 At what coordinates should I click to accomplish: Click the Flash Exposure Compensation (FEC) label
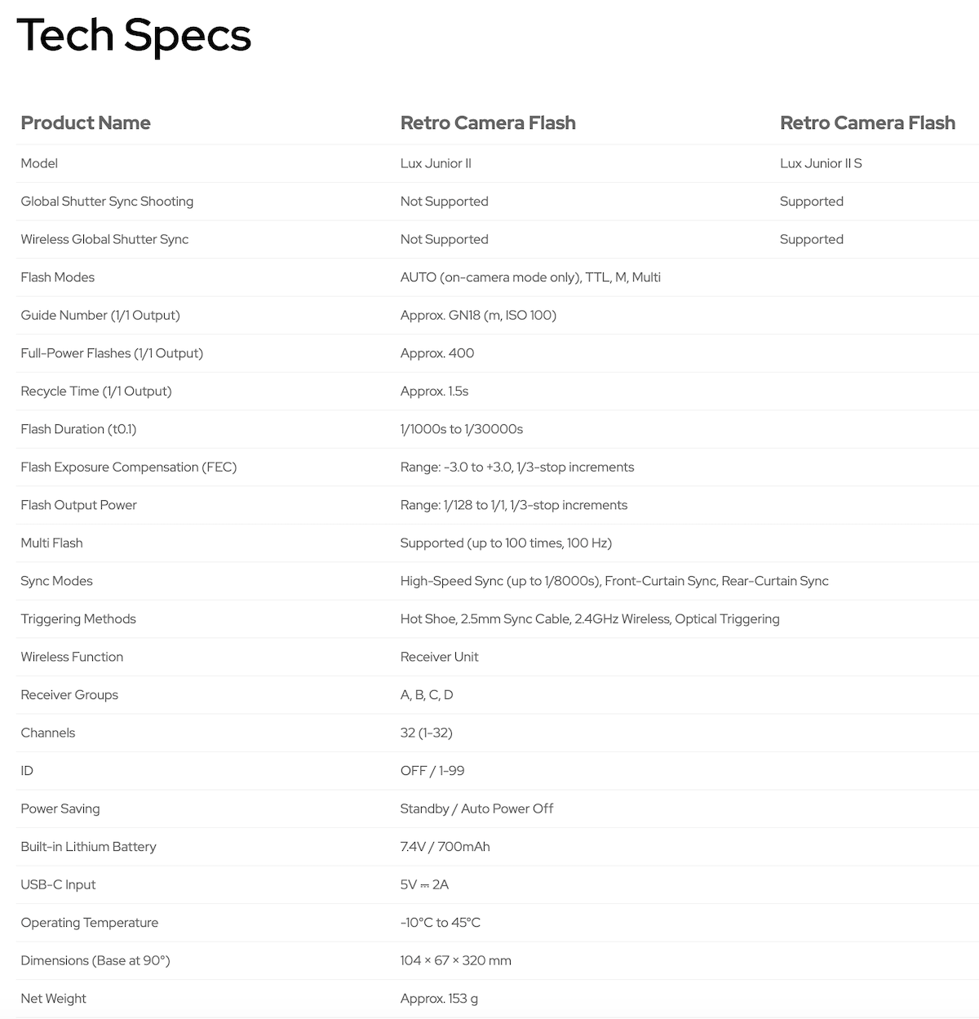coord(129,467)
